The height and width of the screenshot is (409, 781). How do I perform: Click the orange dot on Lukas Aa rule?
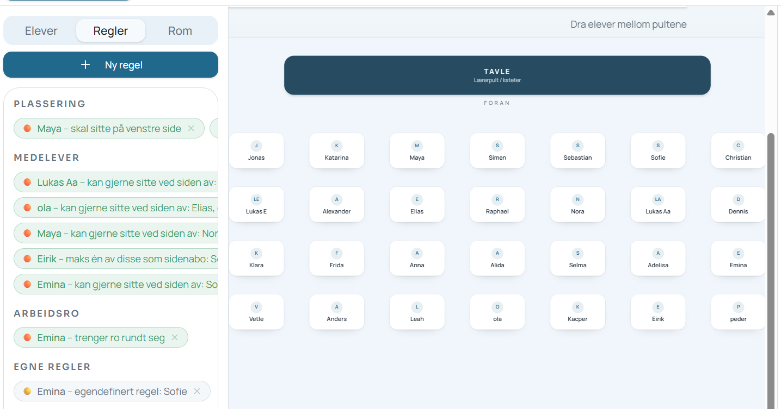(x=27, y=183)
